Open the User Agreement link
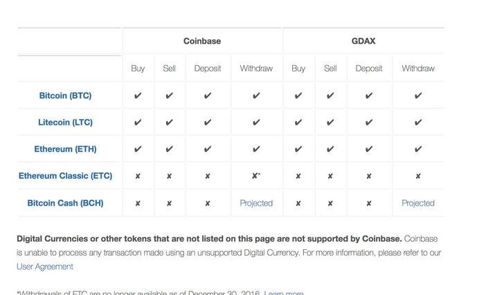 (45, 267)
